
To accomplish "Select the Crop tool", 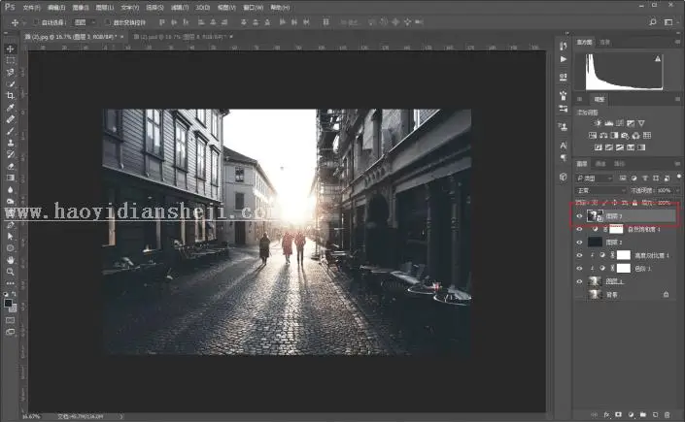I will [x=10, y=96].
